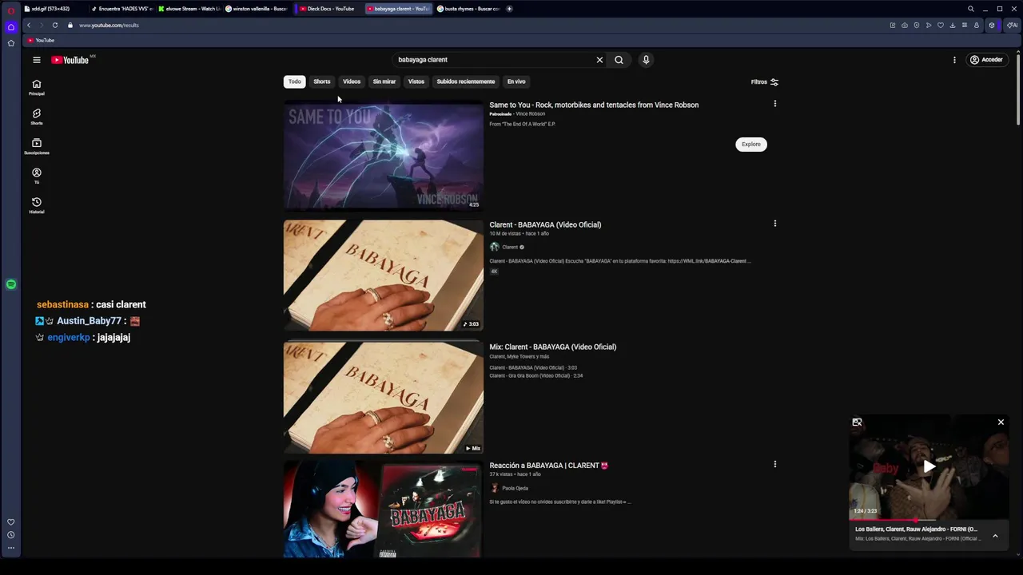This screenshot has width=1023, height=575.
Task: Open the YouTube bookmark in bookmarks bar
Action: pos(41,40)
